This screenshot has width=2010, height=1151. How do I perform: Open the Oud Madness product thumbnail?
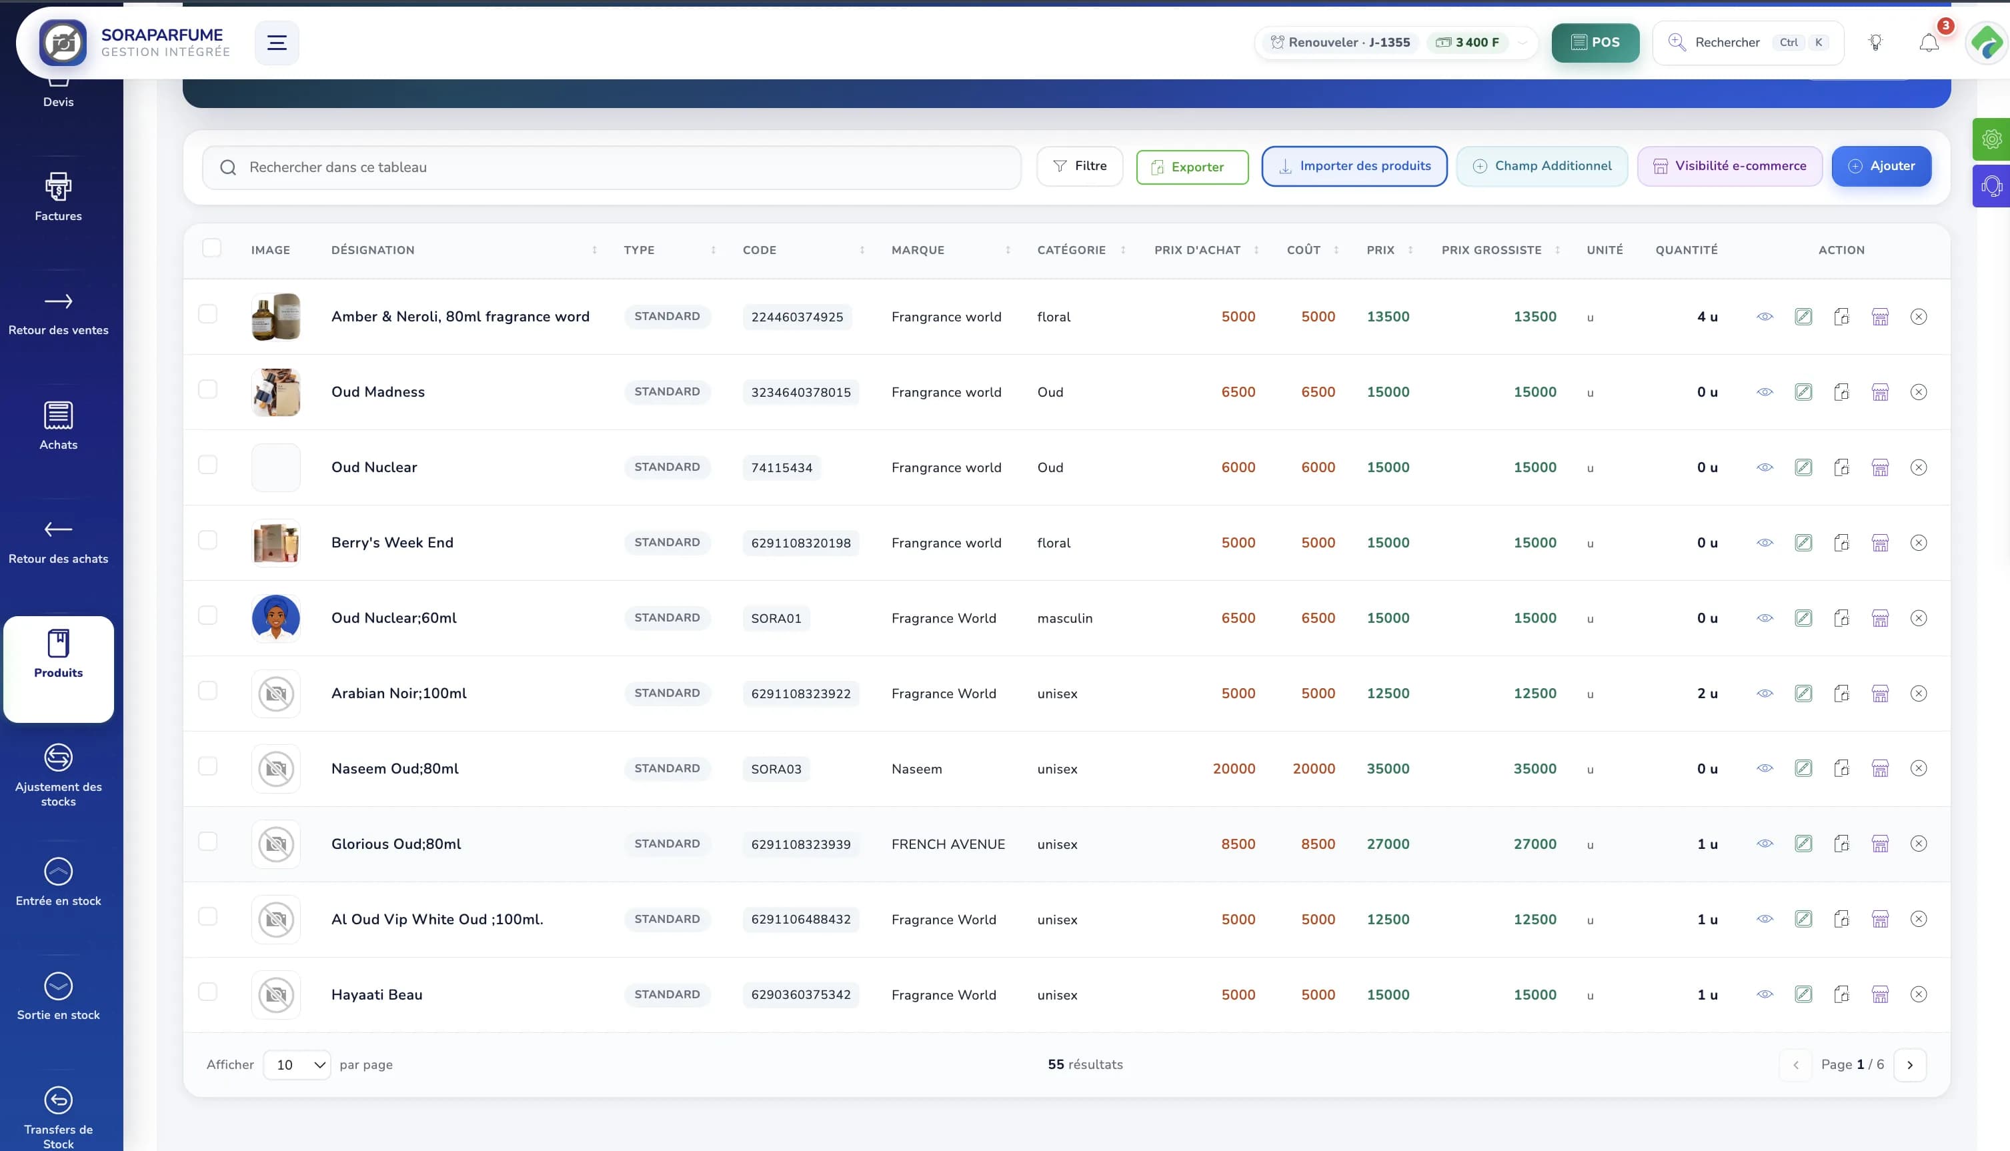pyautogui.click(x=276, y=392)
